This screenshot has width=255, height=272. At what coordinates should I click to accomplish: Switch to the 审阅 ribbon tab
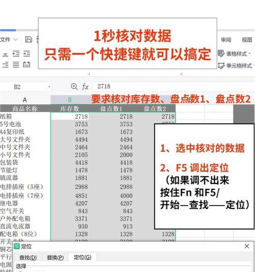pos(226,40)
